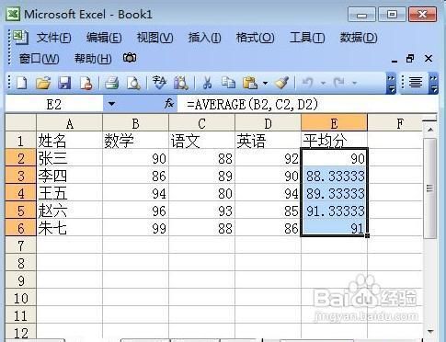Select column A header
The width and height of the screenshot is (446, 342).
pos(70,123)
